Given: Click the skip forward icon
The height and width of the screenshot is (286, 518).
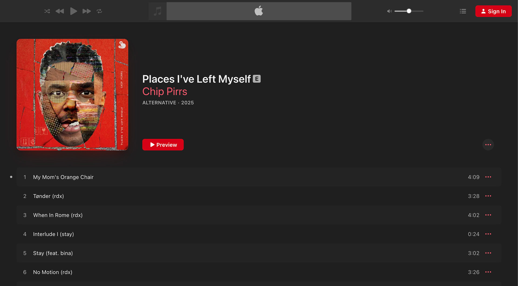Looking at the screenshot, I should [87, 11].
